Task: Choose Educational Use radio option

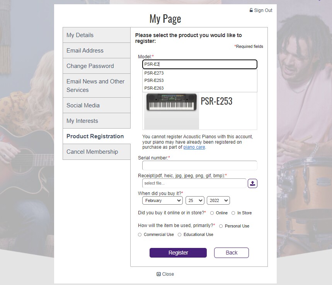Action: pyautogui.click(x=179, y=235)
